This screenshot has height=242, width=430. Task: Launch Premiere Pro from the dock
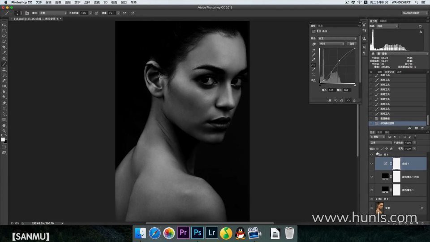click(x=183, y=233)
